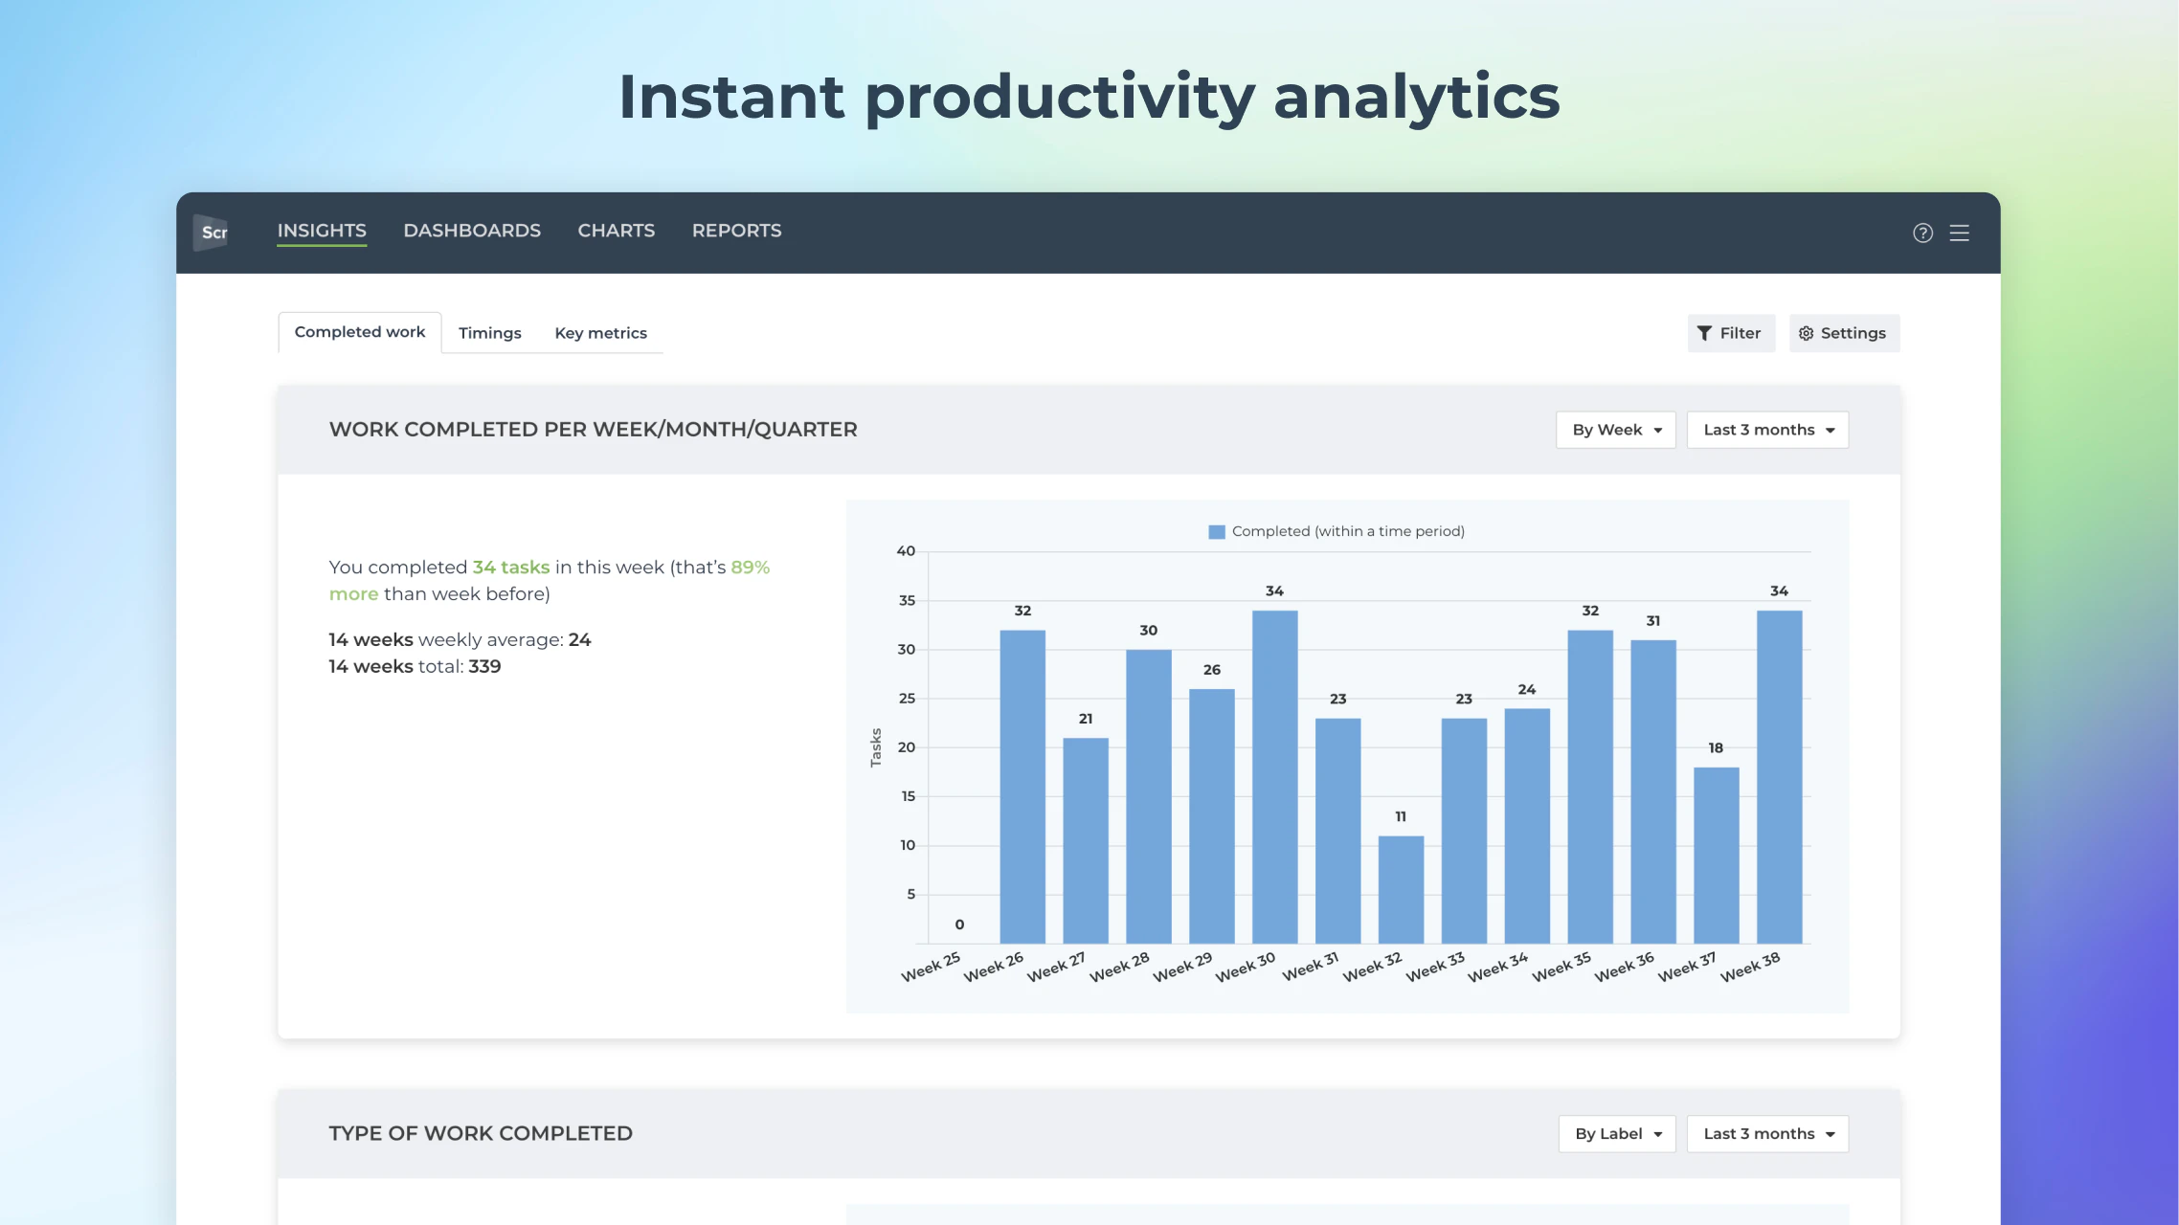Open Settings with the gear icon
The height and width of the screenshot is (1225, 2179).
(1843, 333)
